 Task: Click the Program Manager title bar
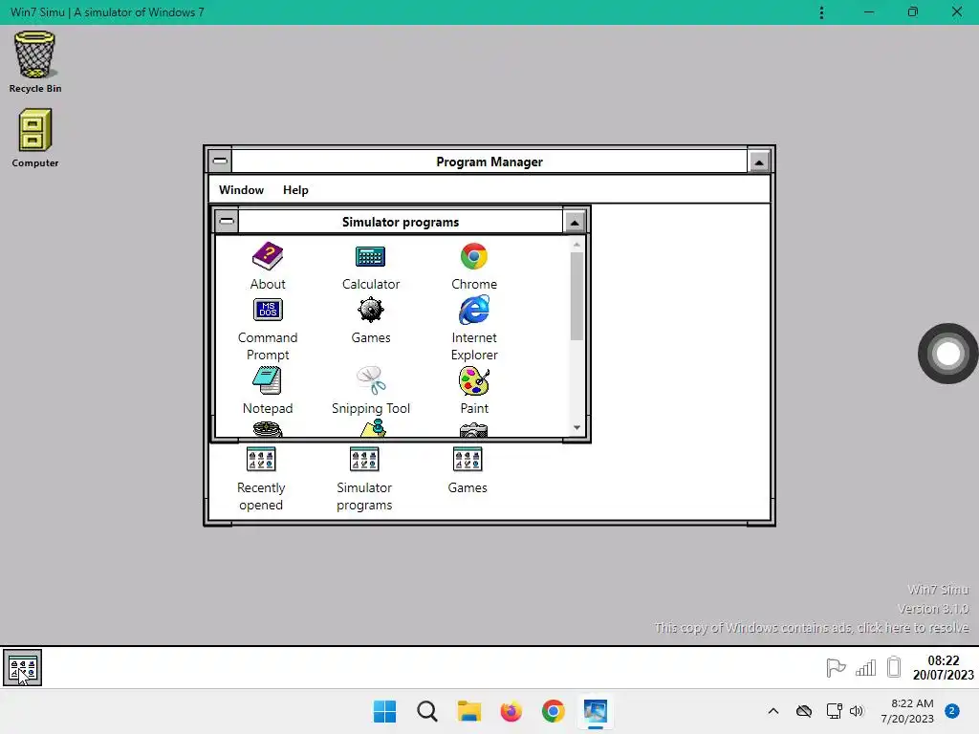(489, 162)
